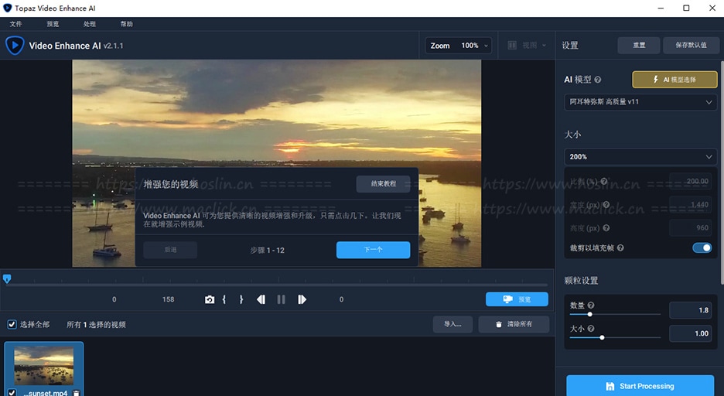
Task: Pause video playback
Action: click(282, 299)
